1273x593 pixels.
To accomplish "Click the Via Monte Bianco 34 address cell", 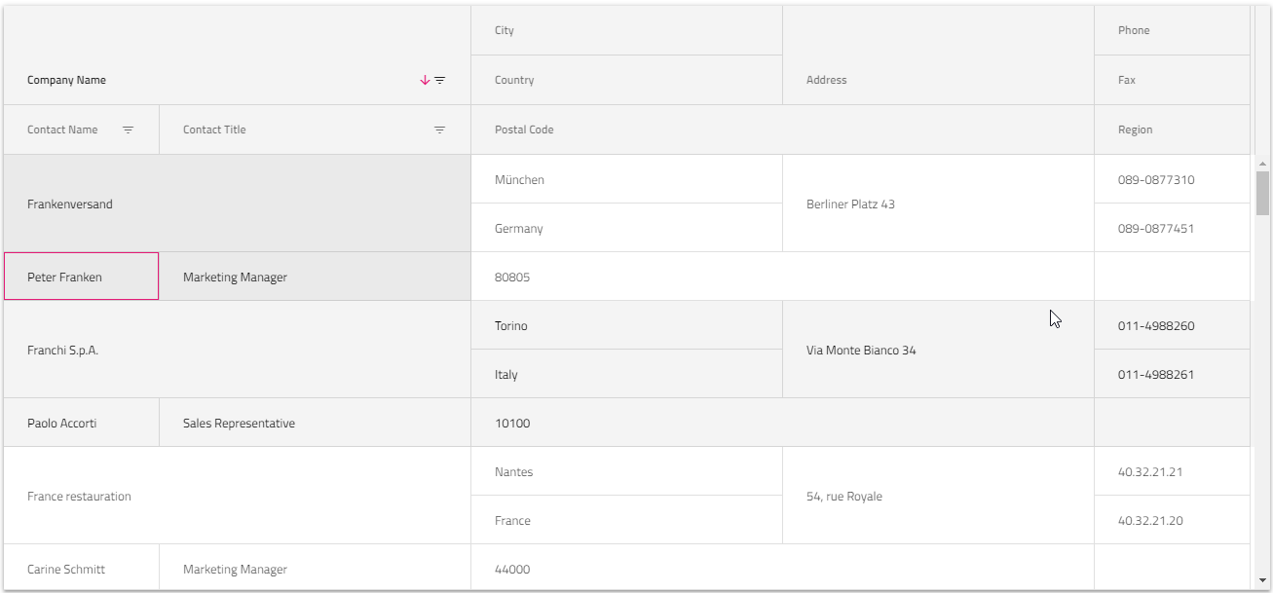I will (x=938, y=350).
